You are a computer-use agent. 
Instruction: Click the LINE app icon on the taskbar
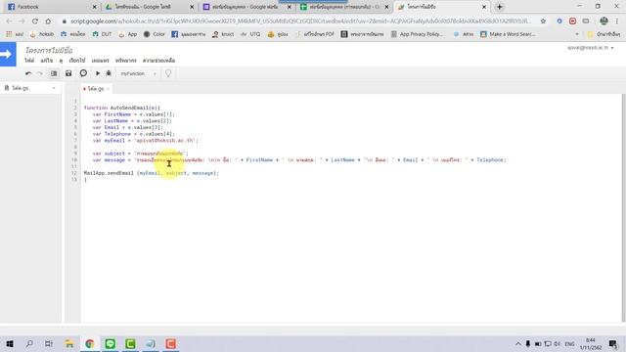coord(110,343)
